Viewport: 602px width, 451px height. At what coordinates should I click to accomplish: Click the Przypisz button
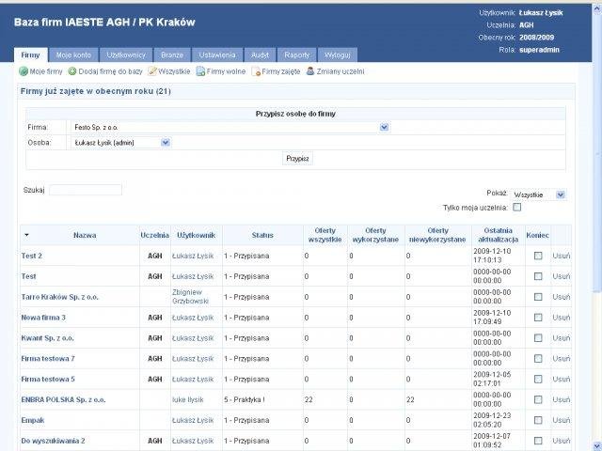[297, 159]
